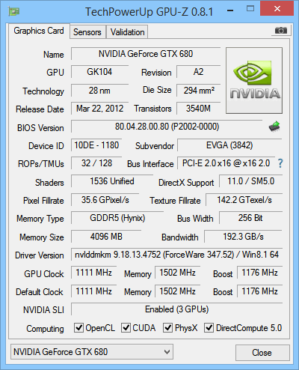Close the window with red X
299x370 pixels.
point(277,8)
